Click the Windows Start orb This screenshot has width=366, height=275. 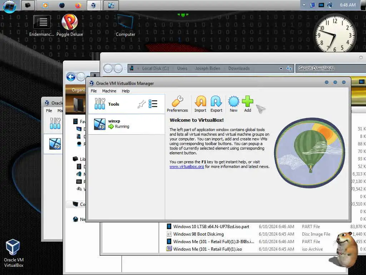10,6
